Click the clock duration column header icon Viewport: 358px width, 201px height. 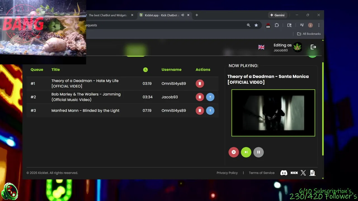click(145, 70)
